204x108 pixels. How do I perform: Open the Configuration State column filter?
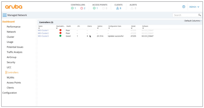(109, 28)
